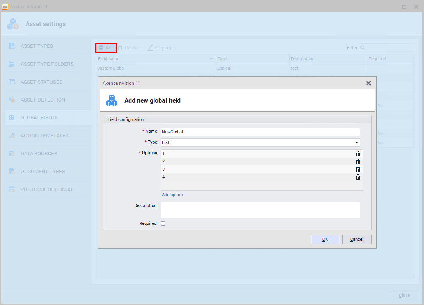424x305 pixels.
Task: Confirm the new field with OK
Action: (325, 239)
